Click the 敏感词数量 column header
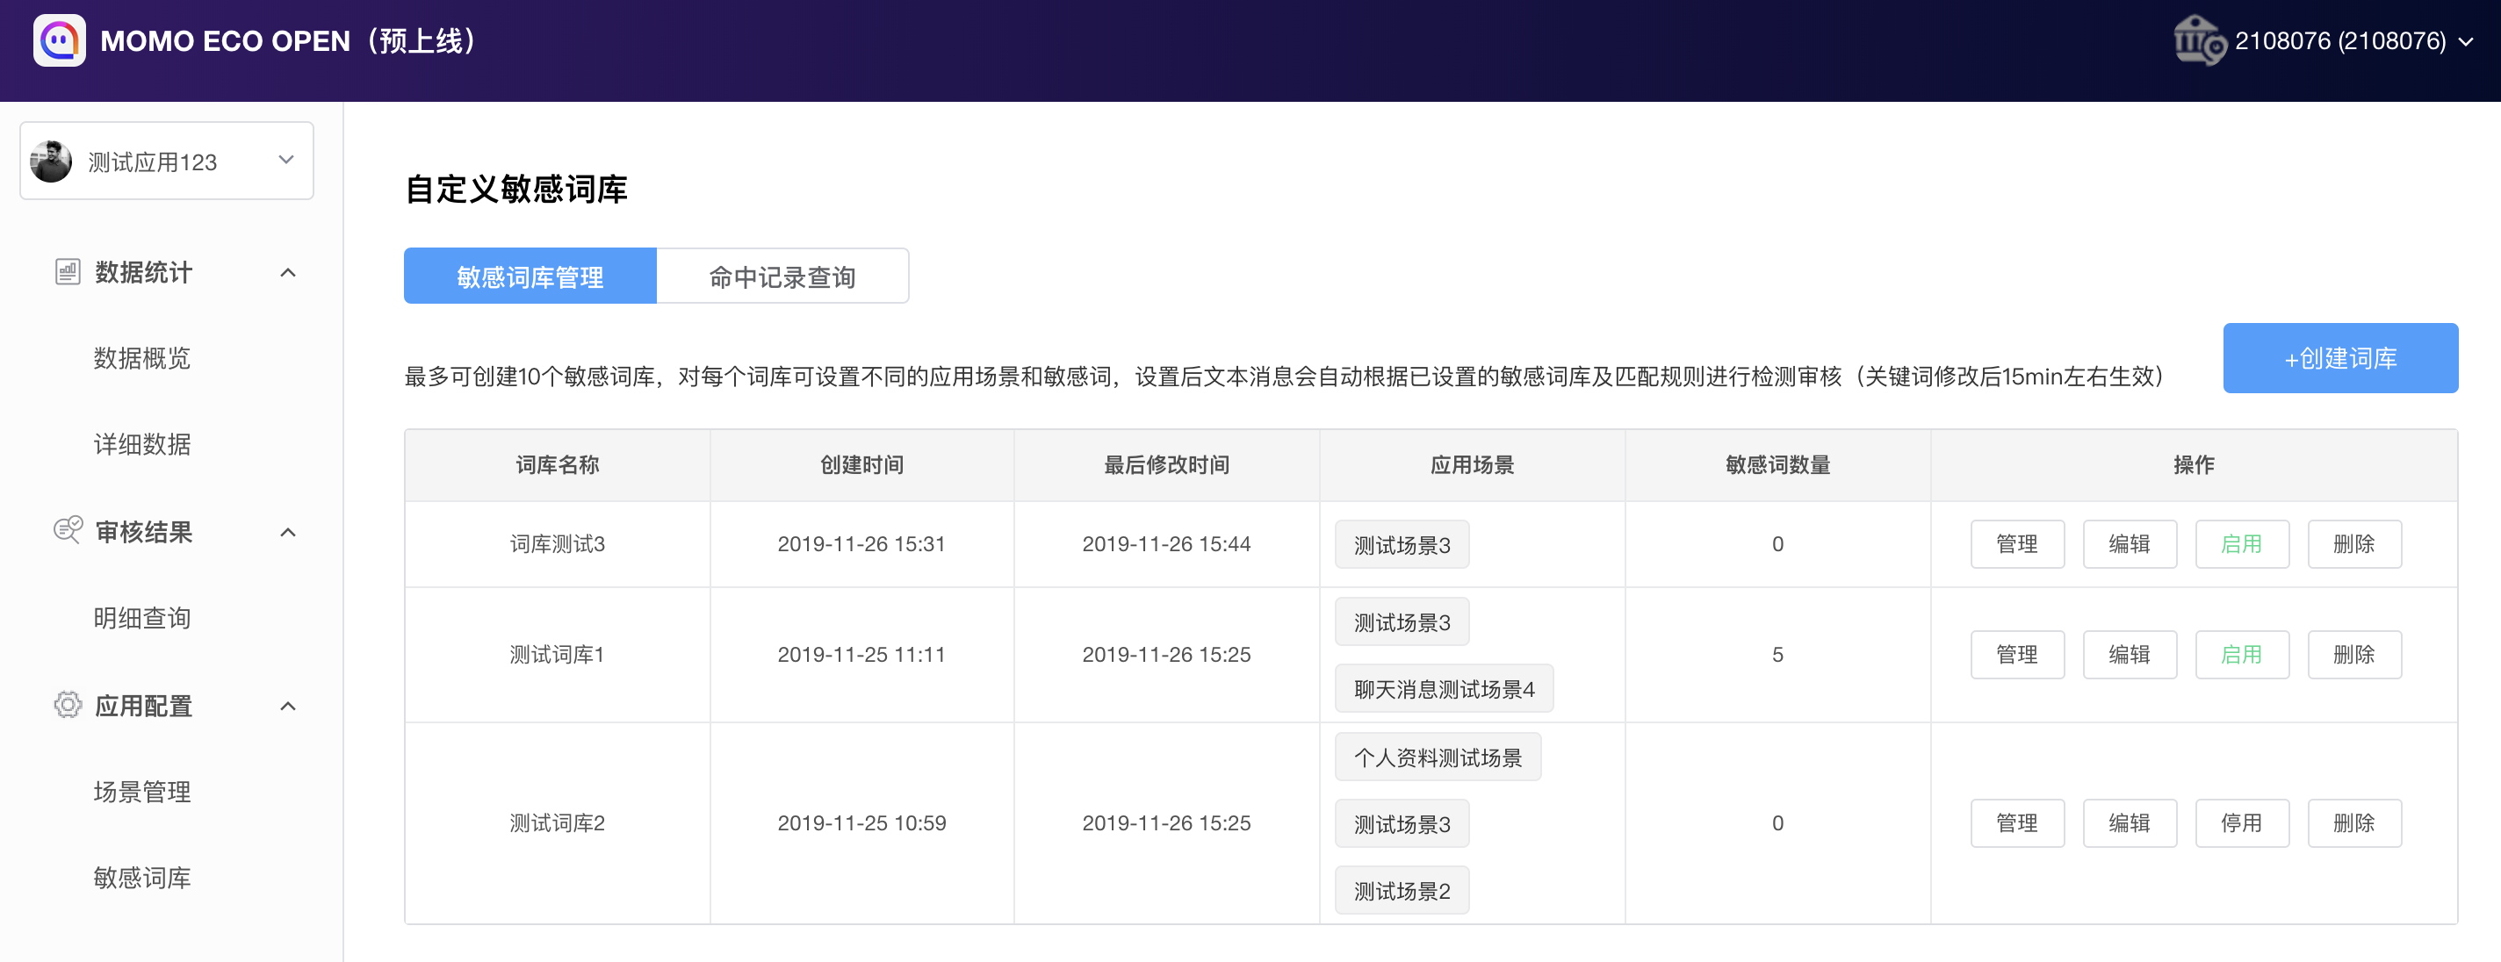Screen dimensions: 2501x962 (x=1777, y=465)
